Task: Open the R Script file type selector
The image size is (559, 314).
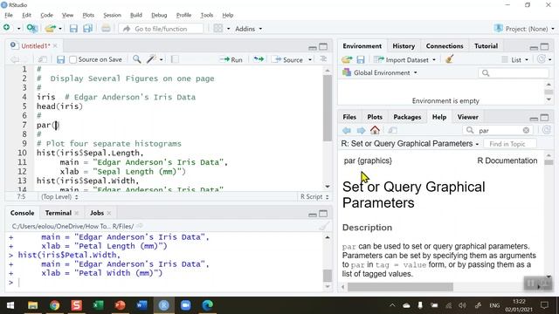Action: click(314, 196)
